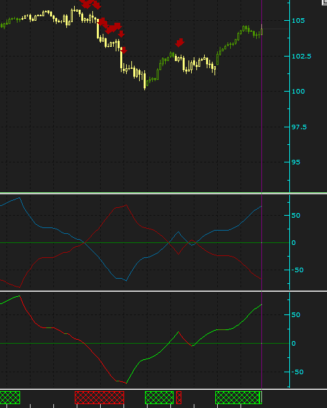The width and height of the screenshot is (327, 408).
Task: Select the middle green hatched signal box
Action: click(x=159, y=398)
